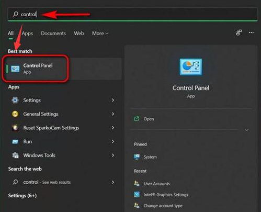Screen dimensions: 261x212
Task: Open the More filter dropdown
Action: pos(100,34)
